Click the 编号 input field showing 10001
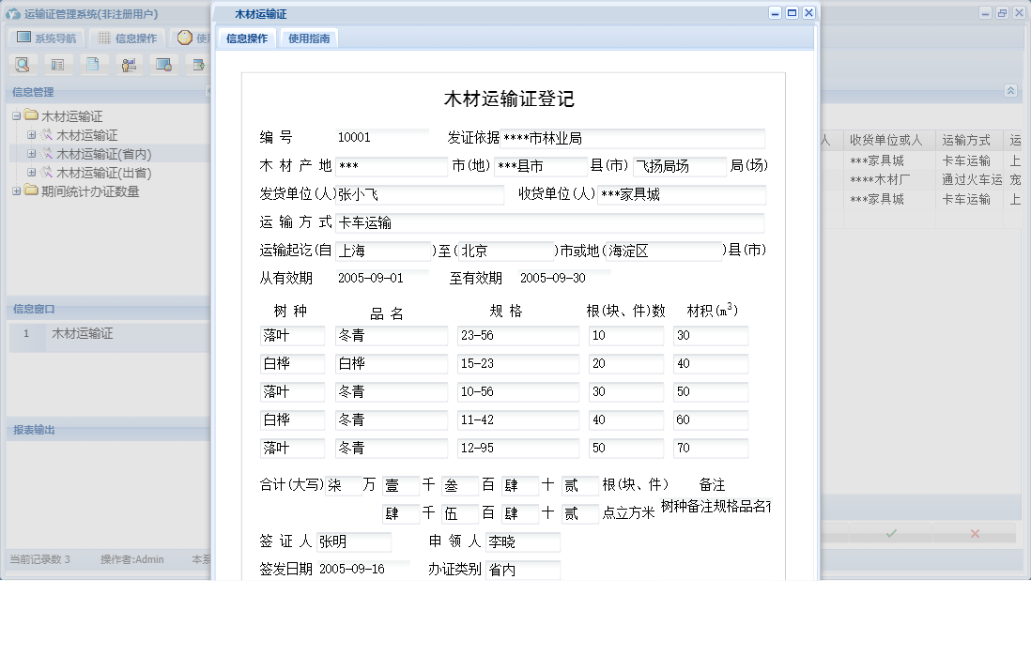This screenshot has height=671, width=1031. click(x=381, y=136)
